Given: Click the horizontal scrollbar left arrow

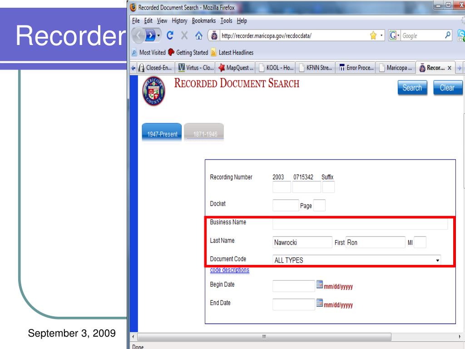Looking at the screenshot, I should (133, 337).
